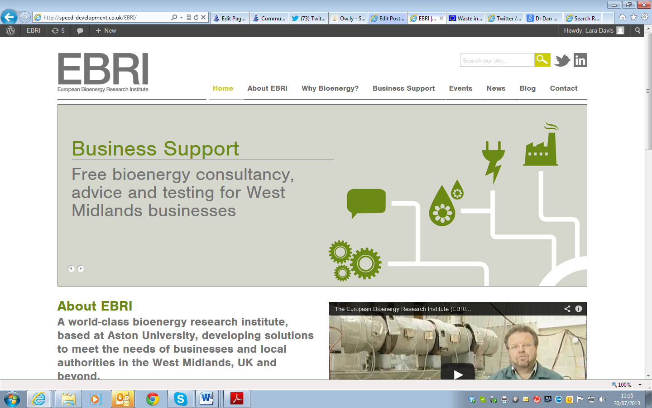Viewport: 652px width, 408px height.
Task: Click the EBRI logo
Action: pyautogui.click(x=103, y=73)
